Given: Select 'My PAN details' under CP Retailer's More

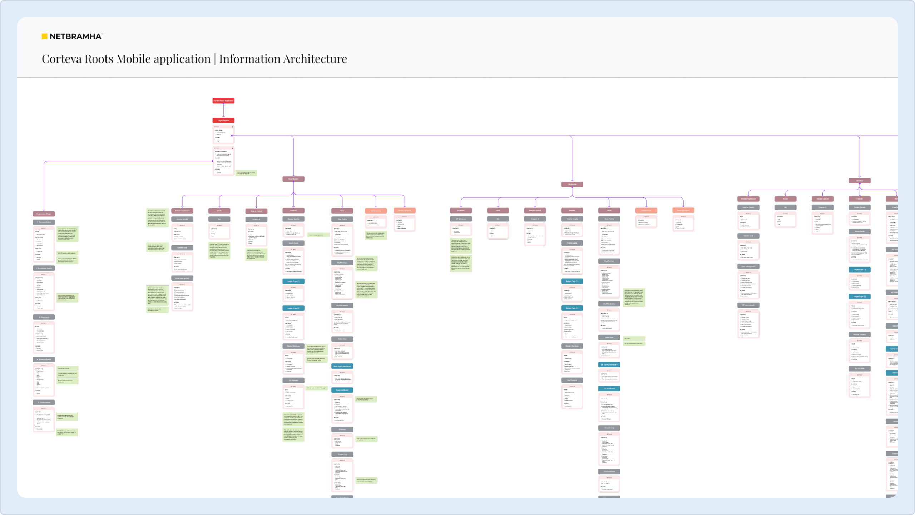Looking at the screenshot, I should coord(609,304).
